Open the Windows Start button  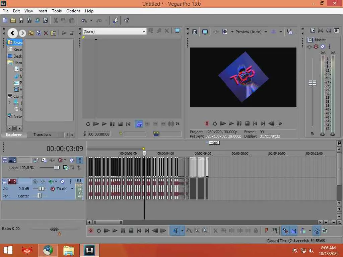pyautogui.click(x=8, y=250)
